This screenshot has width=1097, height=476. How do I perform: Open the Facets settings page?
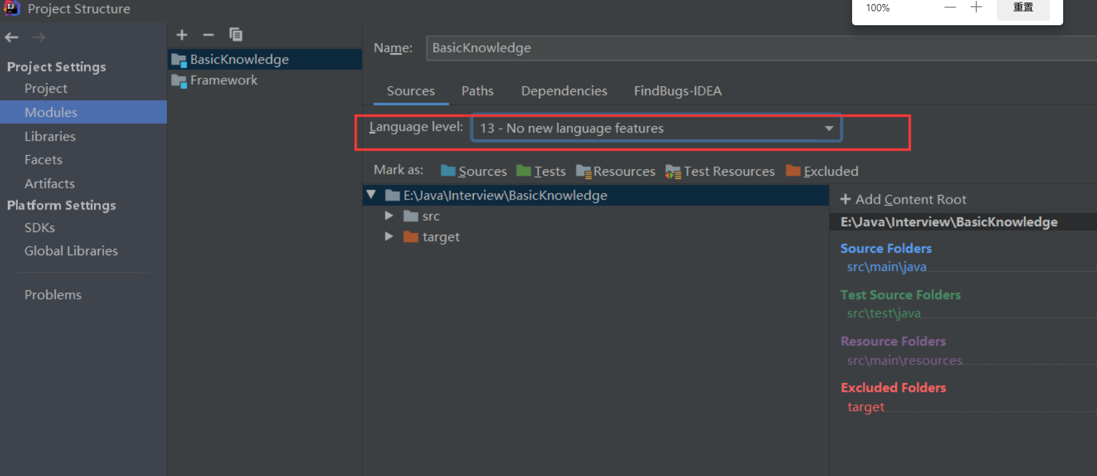(43, 160)
